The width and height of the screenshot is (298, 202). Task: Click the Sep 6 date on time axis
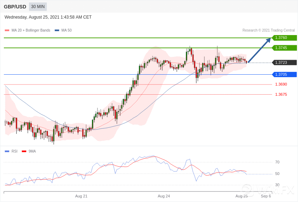click(x=266, y=196)
